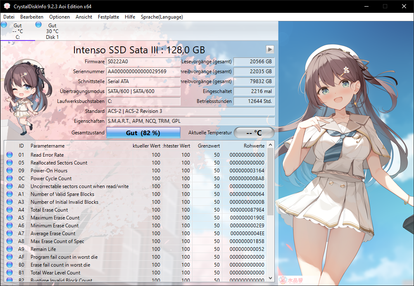Image resolution: width=414 pixels, height=286 pixels.
Task: Click the next disk arrow button
Action: [x=269, y=49]
